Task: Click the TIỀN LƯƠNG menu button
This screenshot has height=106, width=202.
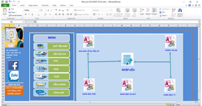Action: (52, 85)
